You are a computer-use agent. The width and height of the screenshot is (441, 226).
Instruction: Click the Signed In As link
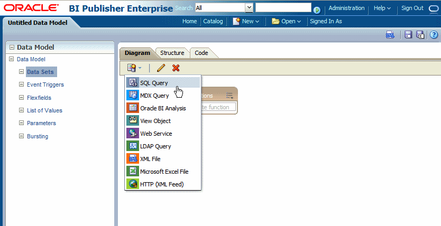click(x=326, y=21)
